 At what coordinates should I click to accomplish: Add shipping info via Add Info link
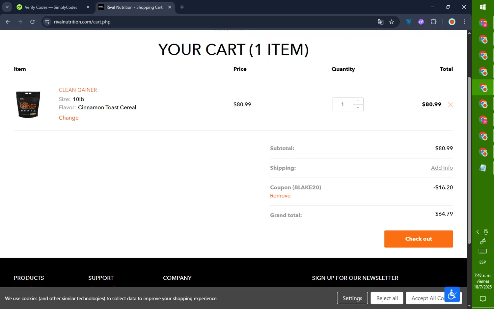tap(442, 168)
